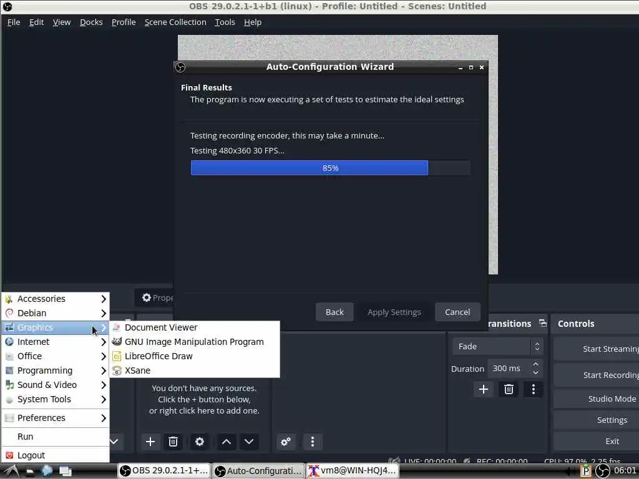The width and height of the screenshot is (639, 479).
Task: Expand the Debian submenu
Action: click(x=56, y=313)
